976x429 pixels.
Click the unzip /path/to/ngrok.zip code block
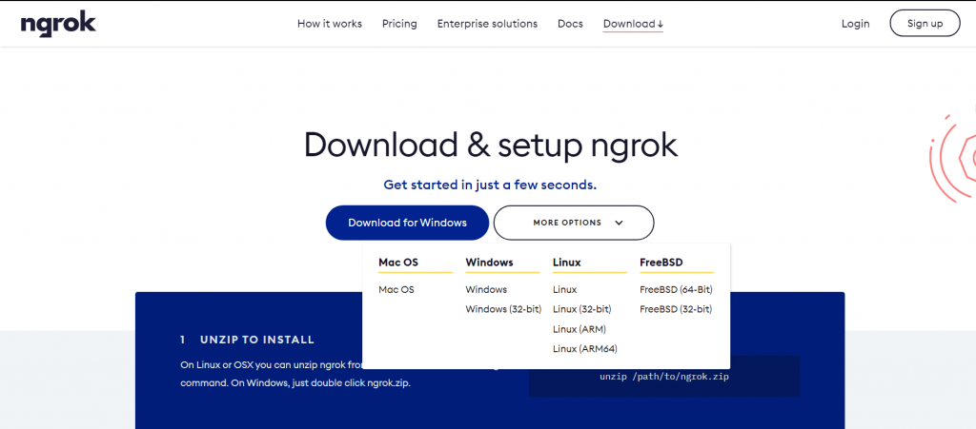664,377
